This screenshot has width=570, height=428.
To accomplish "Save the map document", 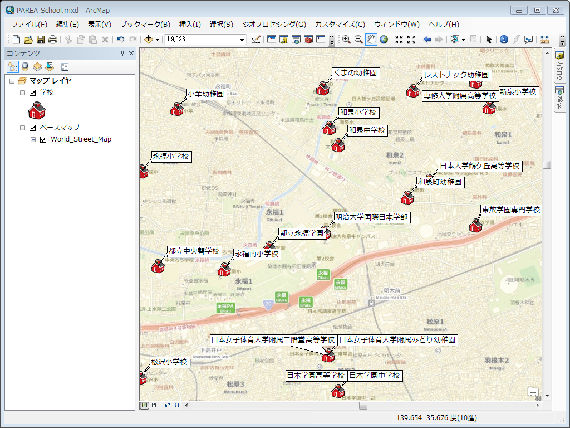I will coord(40,40).
